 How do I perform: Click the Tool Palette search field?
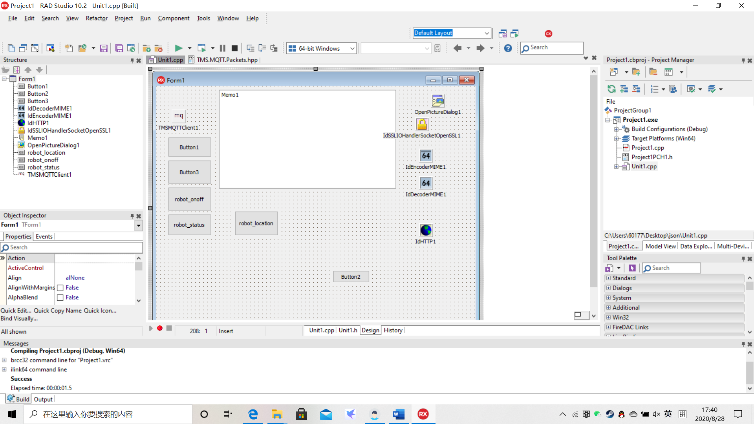tap(672, 268)
